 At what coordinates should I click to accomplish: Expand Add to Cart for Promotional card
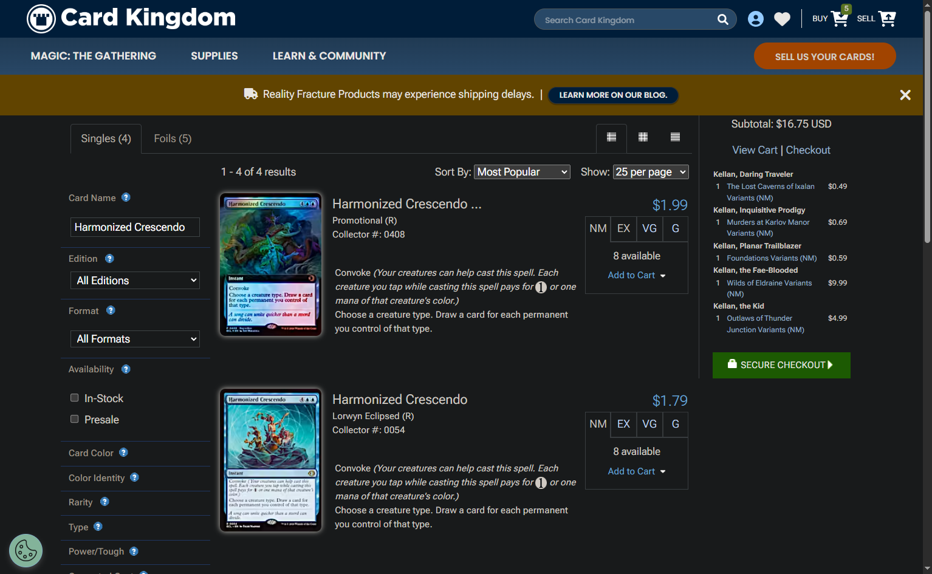point(637,275)
